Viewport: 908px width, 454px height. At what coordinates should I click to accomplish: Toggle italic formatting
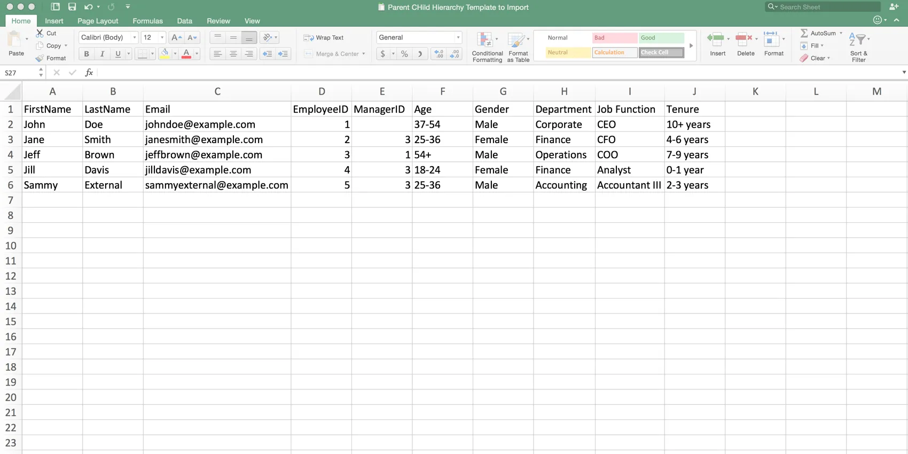point(102,54)
